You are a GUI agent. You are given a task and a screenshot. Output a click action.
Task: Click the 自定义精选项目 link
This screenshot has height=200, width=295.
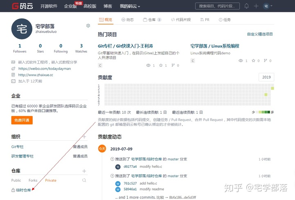pyautogui.click(x=260, y=34)
